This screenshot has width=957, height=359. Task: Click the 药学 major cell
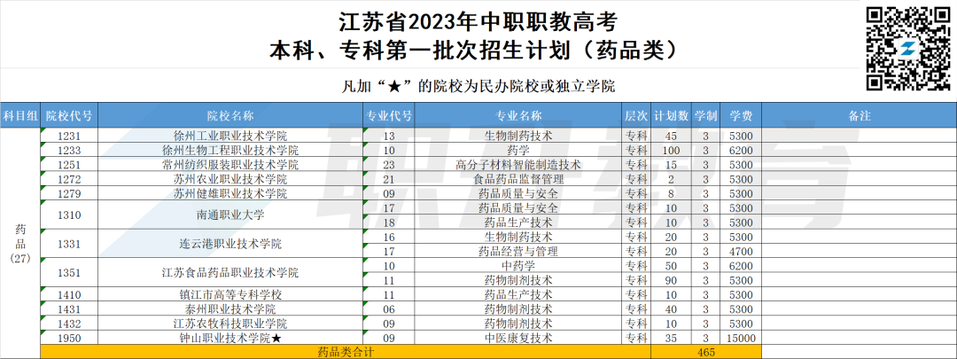517,150
